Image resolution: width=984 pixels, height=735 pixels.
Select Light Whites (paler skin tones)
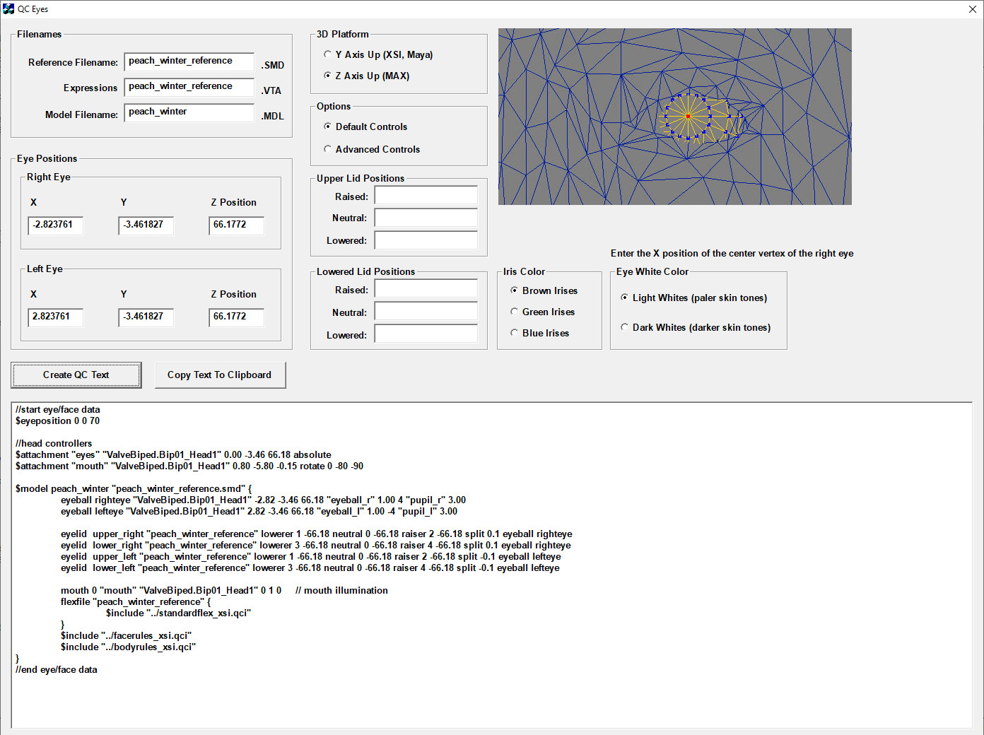625,298
